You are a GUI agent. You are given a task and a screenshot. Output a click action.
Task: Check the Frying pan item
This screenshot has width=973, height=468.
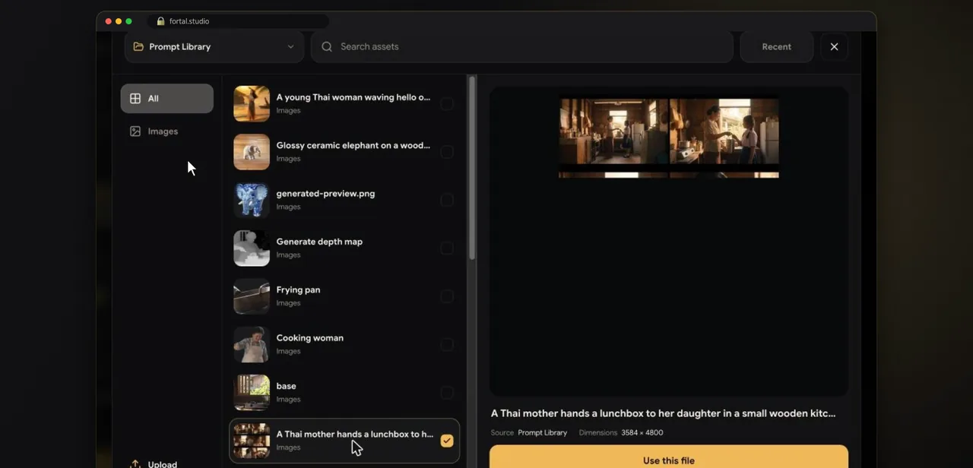point(447,296)
